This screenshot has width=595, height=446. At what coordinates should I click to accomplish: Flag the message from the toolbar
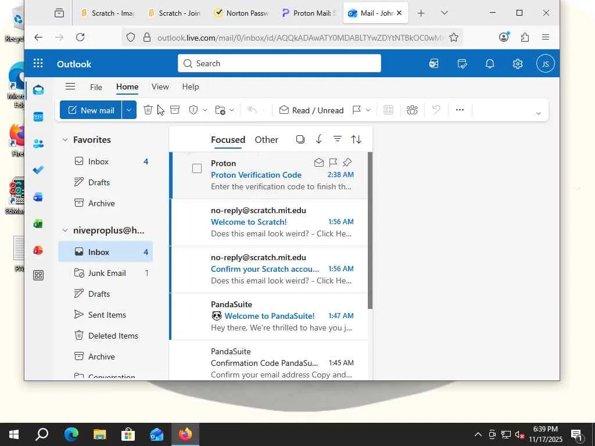coord(357,110)
